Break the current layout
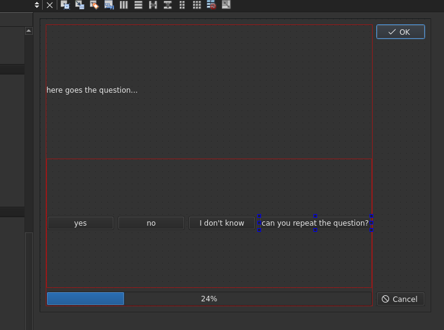The width and height of the screenshot is (444, 330). click(212, 5)
